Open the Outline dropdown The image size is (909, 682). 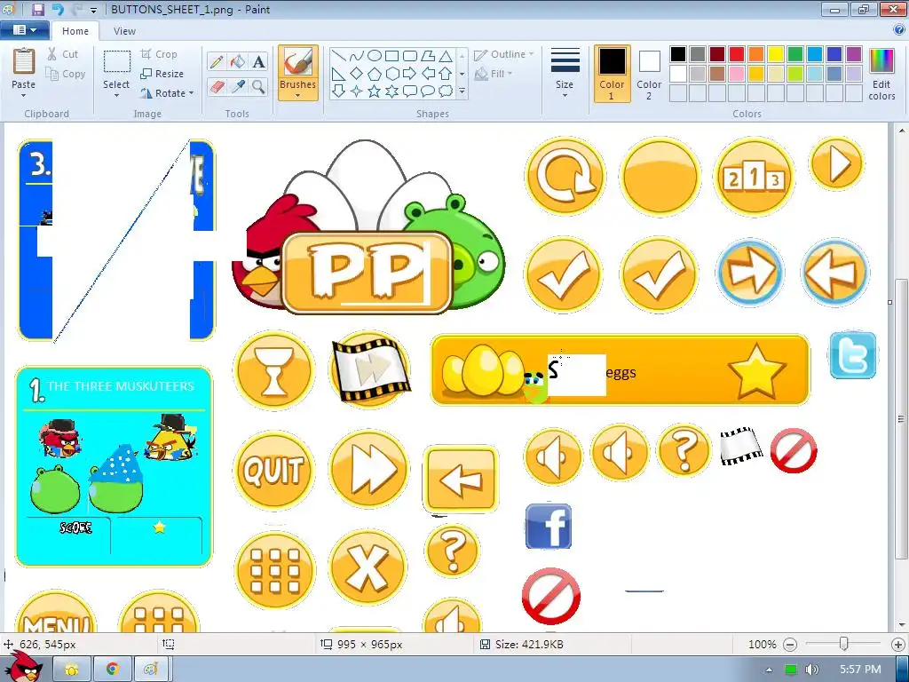tap(503, 54)
